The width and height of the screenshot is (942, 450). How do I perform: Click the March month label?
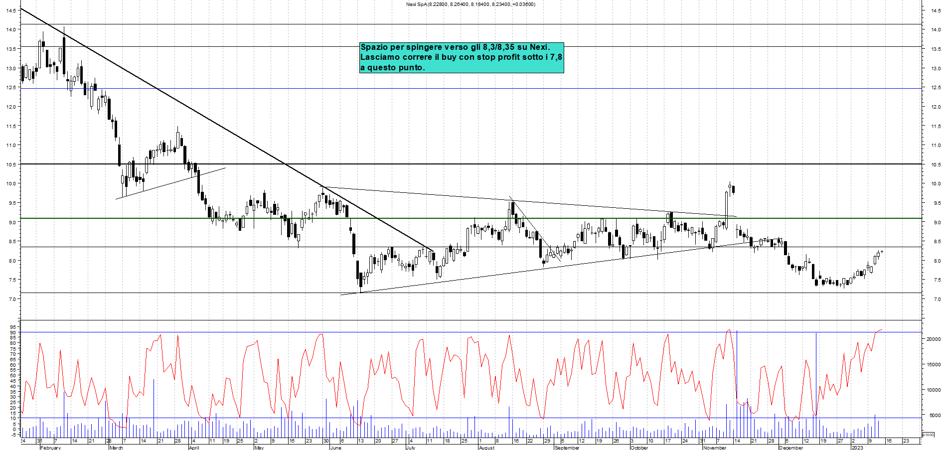pyautogui.click(x=116, y=448)
